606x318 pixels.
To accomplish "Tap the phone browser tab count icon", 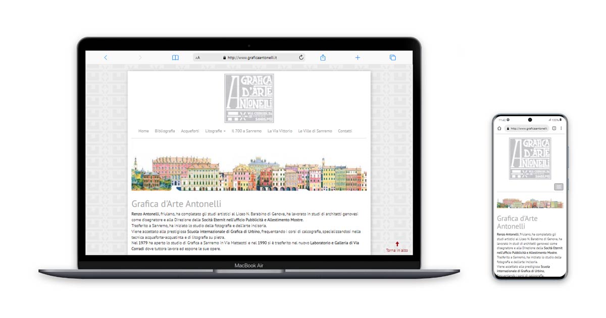I will pos(554,129).
